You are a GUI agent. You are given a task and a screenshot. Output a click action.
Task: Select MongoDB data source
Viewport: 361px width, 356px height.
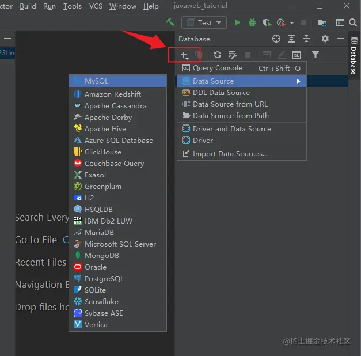tap(117, 256)
